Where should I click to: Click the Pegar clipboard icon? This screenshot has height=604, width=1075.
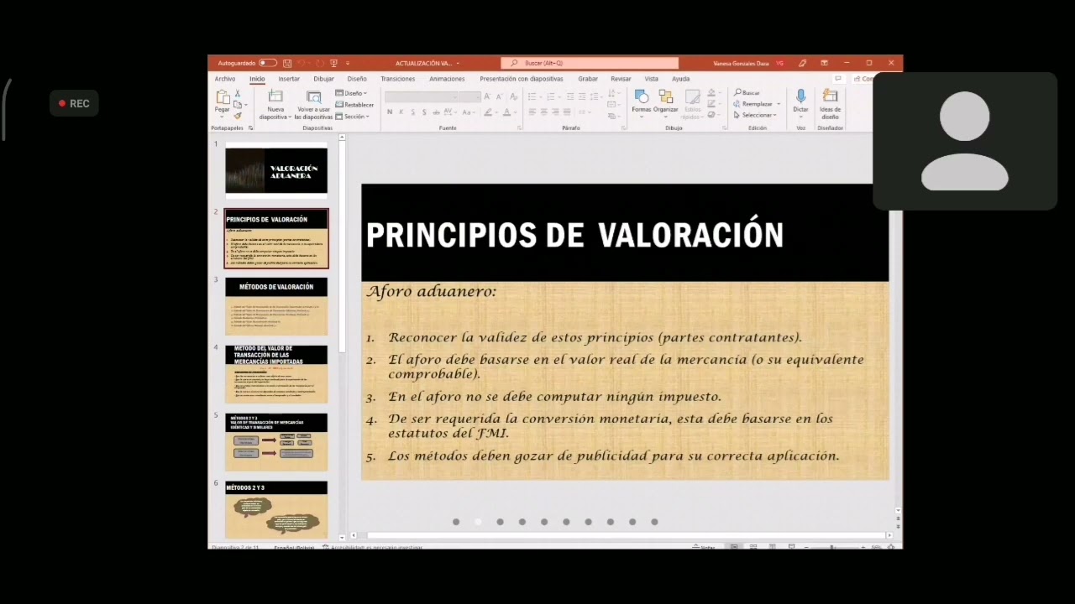(x=223, y=97)
